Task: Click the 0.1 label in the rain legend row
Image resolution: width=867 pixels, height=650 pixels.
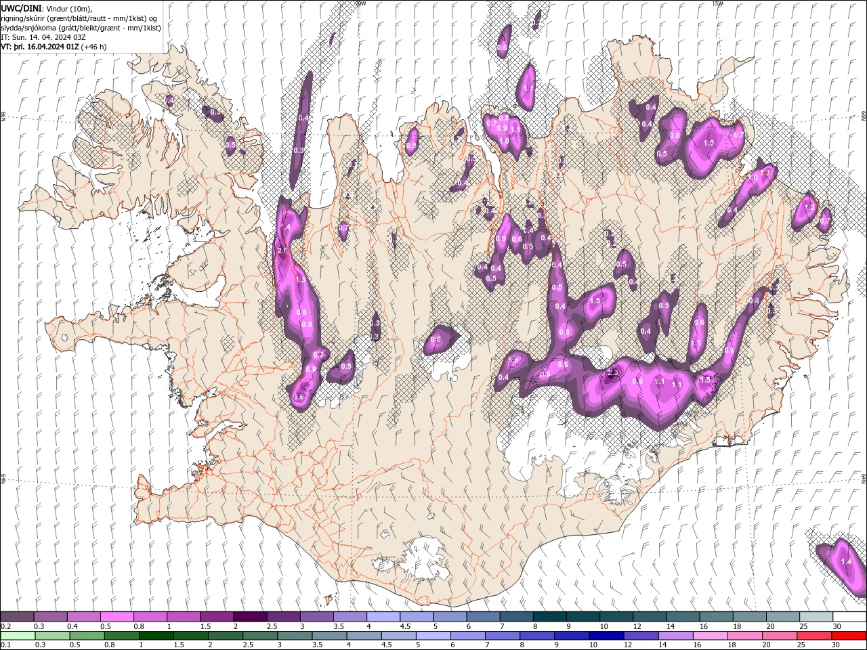Action: click(x=5, y=645)
